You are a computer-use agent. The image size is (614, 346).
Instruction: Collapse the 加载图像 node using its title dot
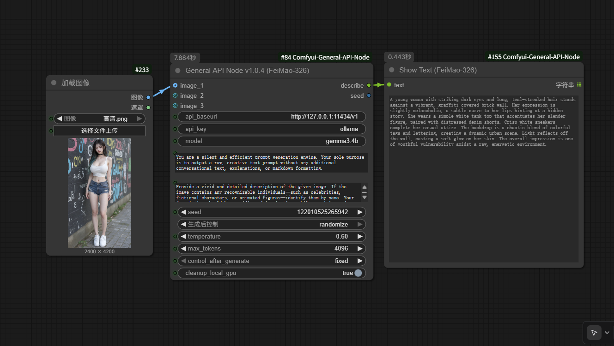tap(54, 83)
